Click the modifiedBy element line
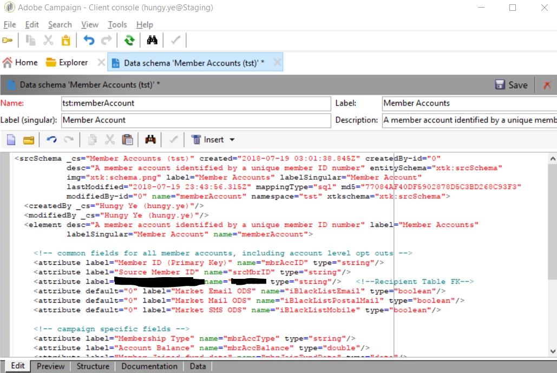This screenshot has width=557, height=373. [x=116, y=215]
